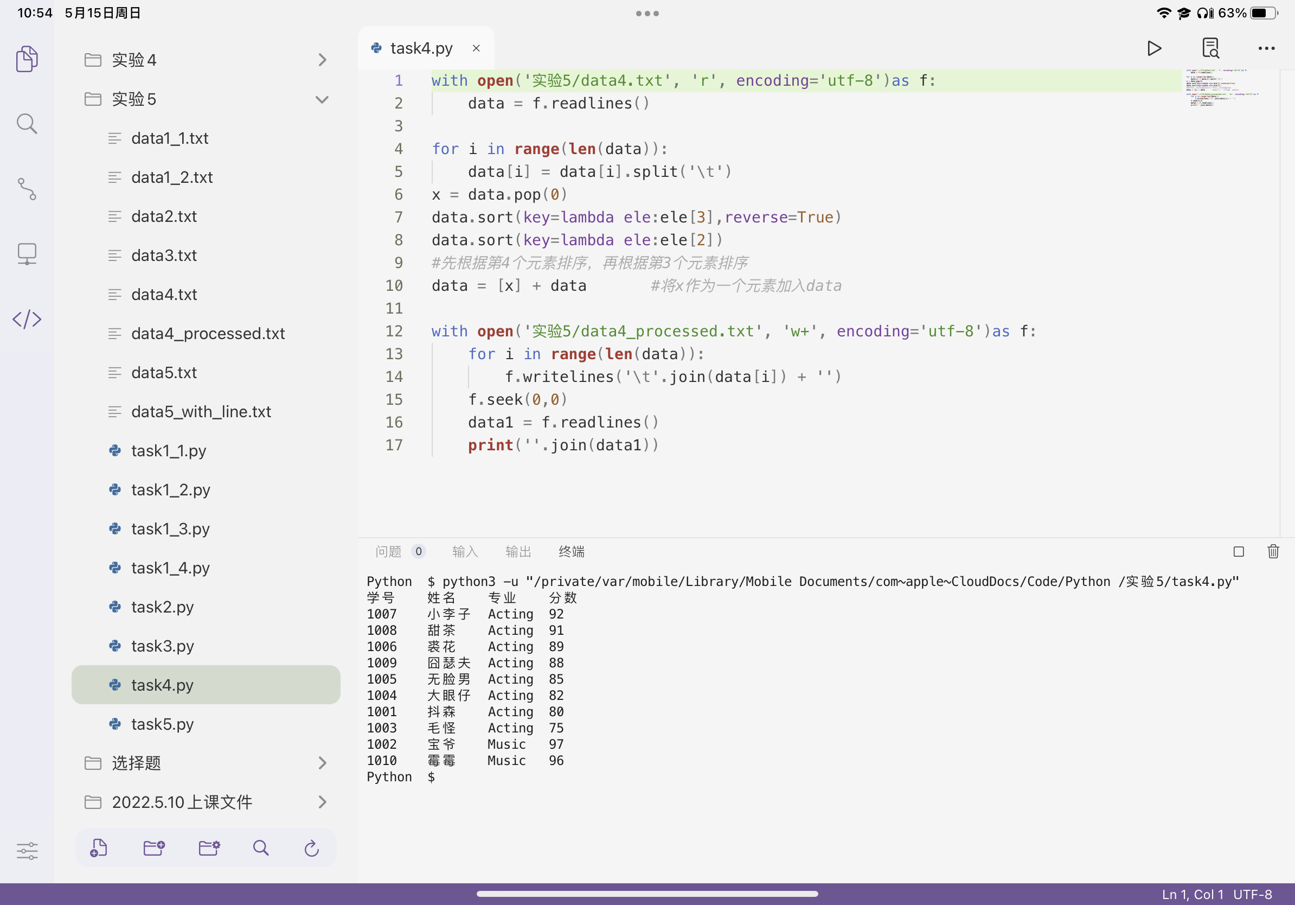Open data4_processed.txt file

click(x=208, y=334)
